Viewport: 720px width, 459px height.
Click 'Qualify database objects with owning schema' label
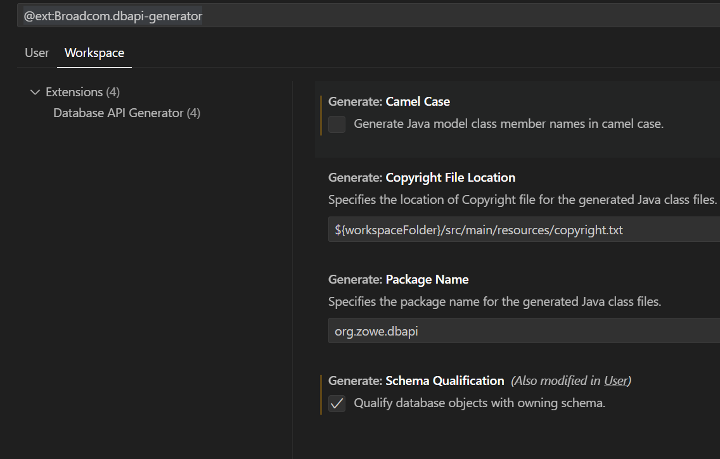click(x=479, y=403)
